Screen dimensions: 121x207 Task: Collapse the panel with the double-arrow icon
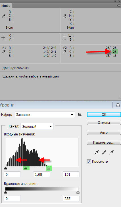click(115, 1)
